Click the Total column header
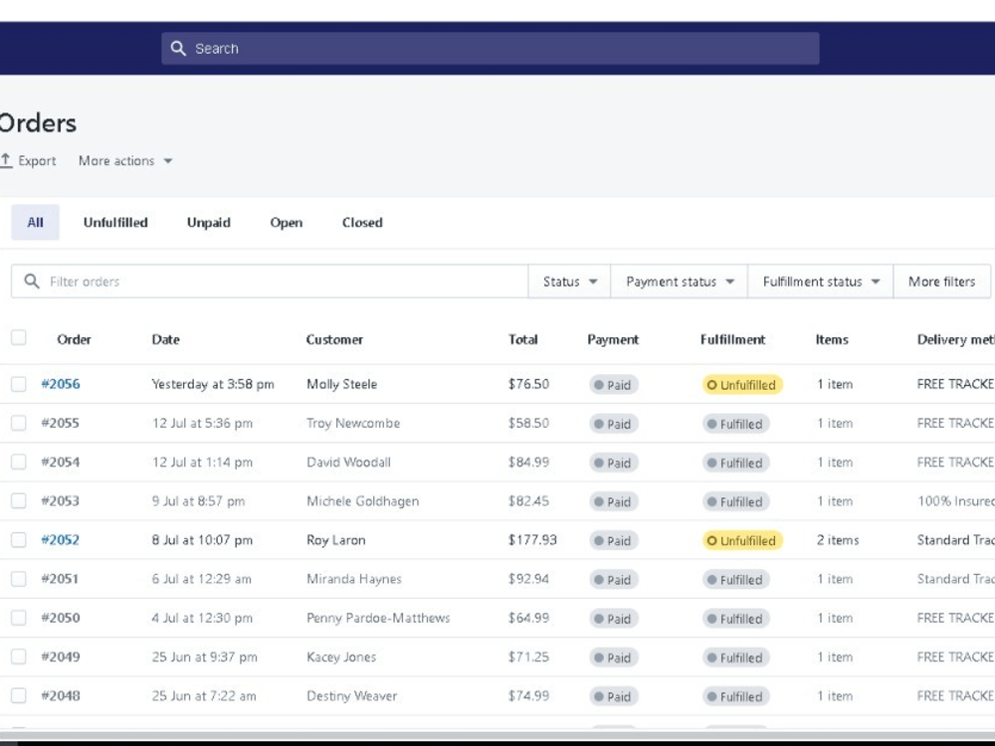 pyautogui.click(x=523, y=339)
